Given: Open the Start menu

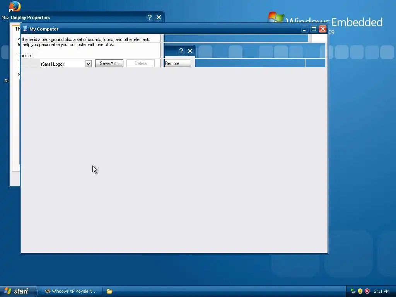Looking at the screenshot, I should pyautogui.click(x=18, y=291).
